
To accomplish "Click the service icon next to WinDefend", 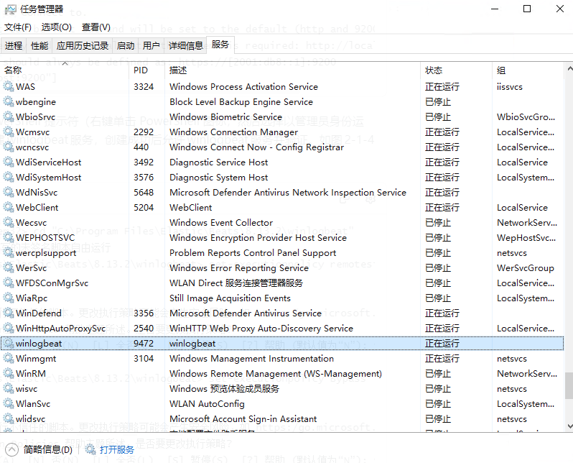I will click(x=9, y=313).
